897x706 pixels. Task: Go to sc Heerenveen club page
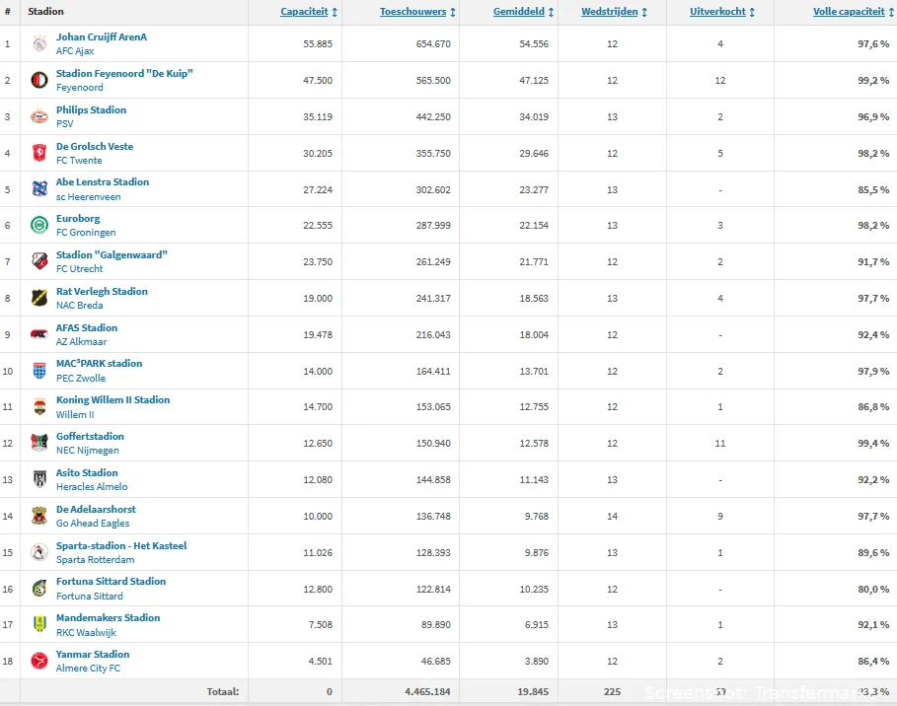(88, 196)
